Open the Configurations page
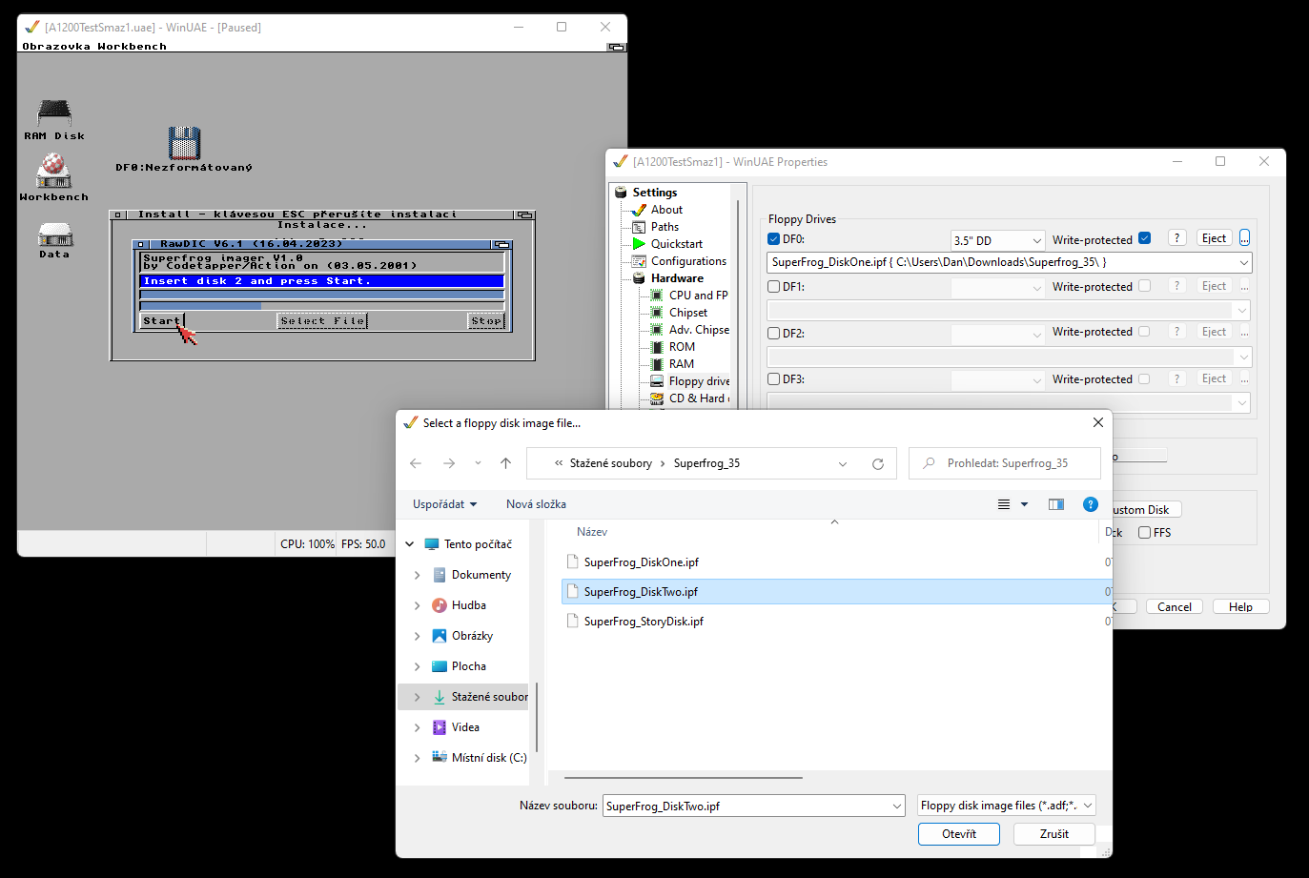The height and width of the screenshot is (878, 1309). pyautogui.click(x=688, y=261)
